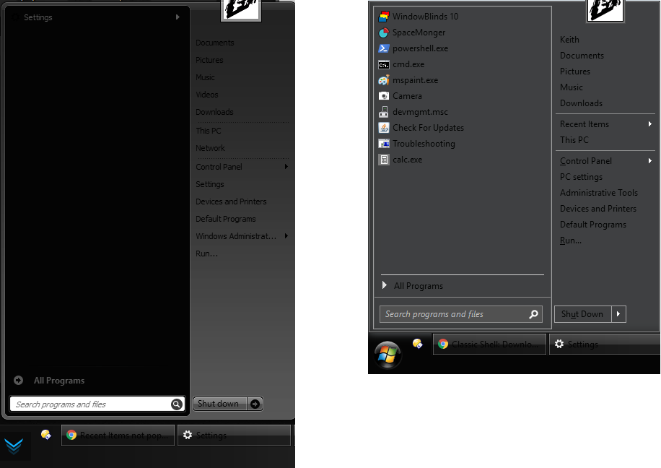Open PC settings in right menu

pyautogui.click(x=581, y=177)
